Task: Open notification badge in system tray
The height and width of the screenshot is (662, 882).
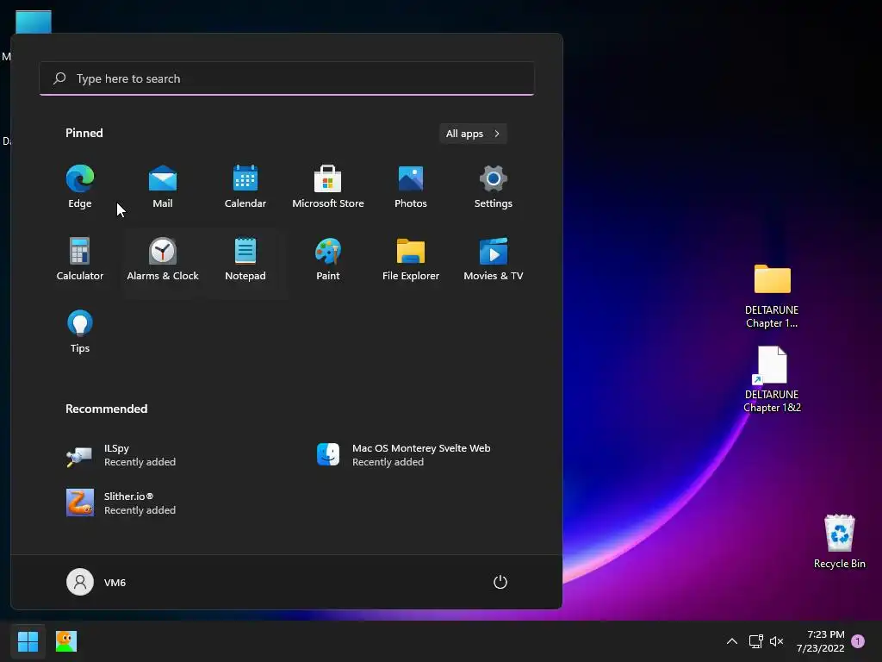Action: click(858, 641)
